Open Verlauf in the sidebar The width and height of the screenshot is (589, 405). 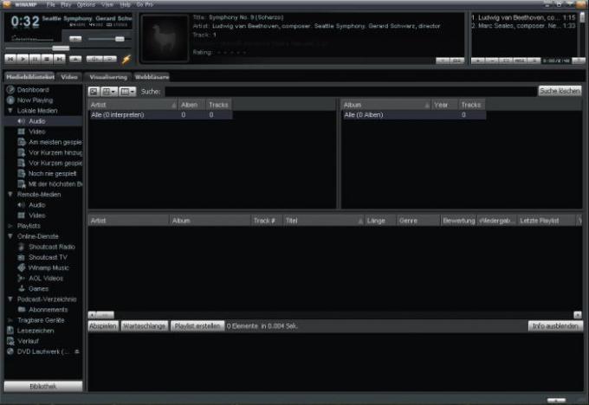(28, 341)
